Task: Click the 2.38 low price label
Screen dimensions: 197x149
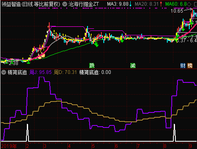Action: (x=13, y=63)
